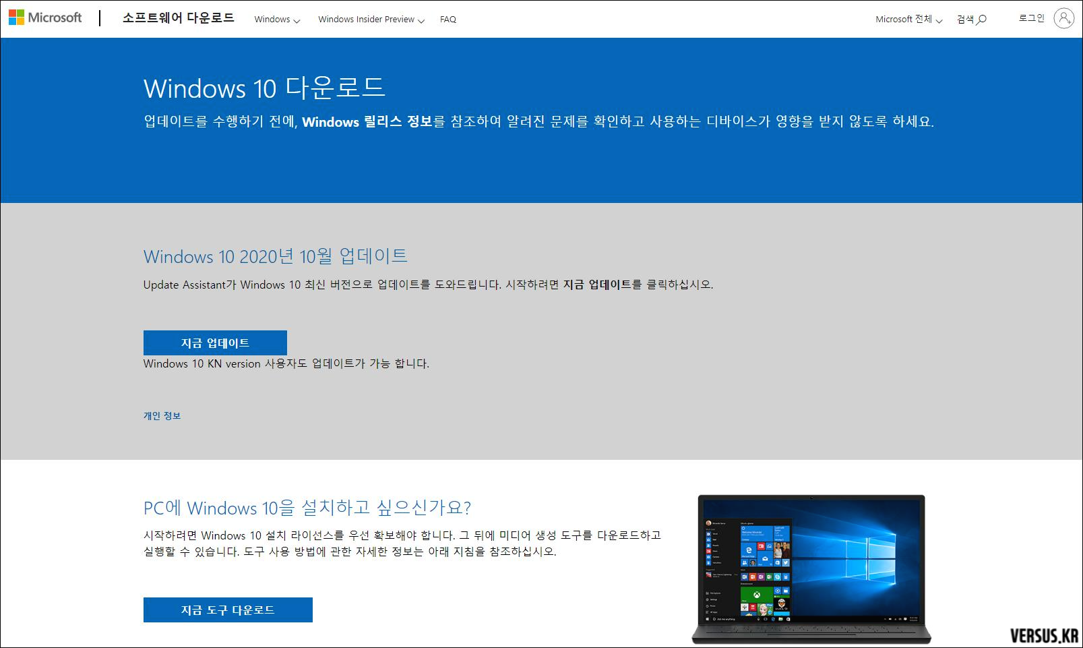Click the 지금 업데이트 button
Viewport: 1083px width, 648px height.
(x=215, y=343)
